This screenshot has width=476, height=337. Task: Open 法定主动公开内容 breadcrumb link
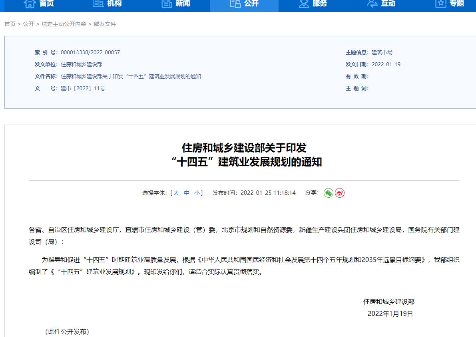pos(64,24)
